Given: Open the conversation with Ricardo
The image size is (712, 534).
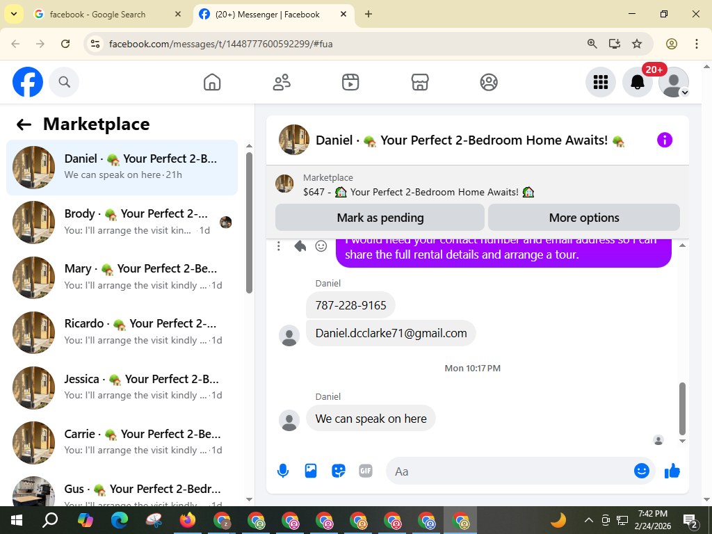Looking at the screenshot, I should [x=122, y=332].
